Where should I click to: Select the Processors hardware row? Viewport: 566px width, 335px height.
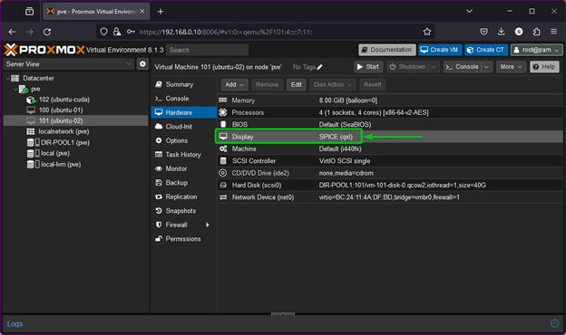[390, 112]
